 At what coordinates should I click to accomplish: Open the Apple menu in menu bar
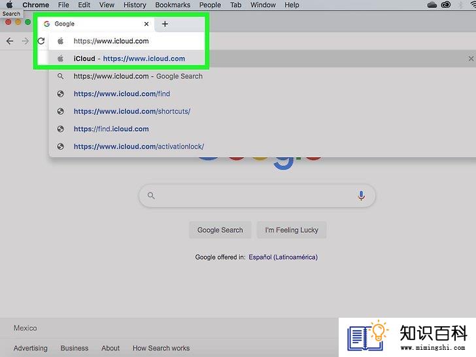pos(9,5)
